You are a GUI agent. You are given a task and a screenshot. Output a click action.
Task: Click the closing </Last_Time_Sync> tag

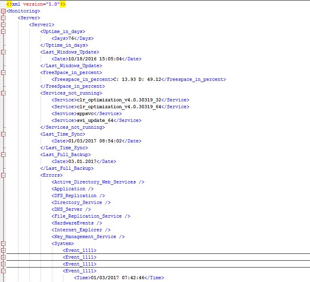point(64,148)
